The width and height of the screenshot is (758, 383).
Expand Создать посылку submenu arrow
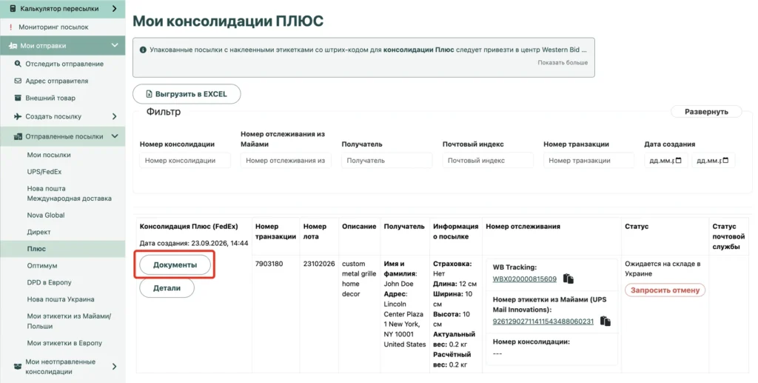pyautogui.click(x=114, y=116)
